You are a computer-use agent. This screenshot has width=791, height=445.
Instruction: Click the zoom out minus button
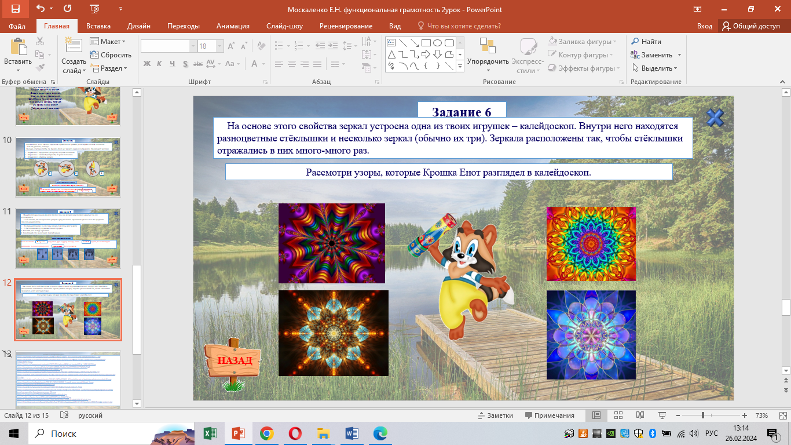pos(677,415)
